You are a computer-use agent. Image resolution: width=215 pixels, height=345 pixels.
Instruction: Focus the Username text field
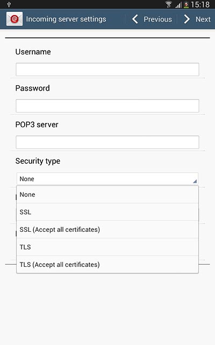[x=107, y=70]
